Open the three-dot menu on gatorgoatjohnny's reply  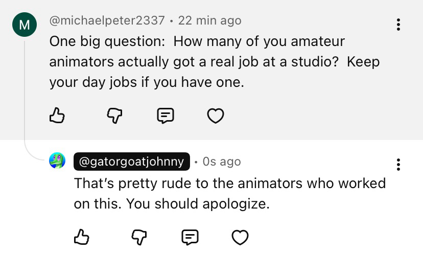(398, 164)
